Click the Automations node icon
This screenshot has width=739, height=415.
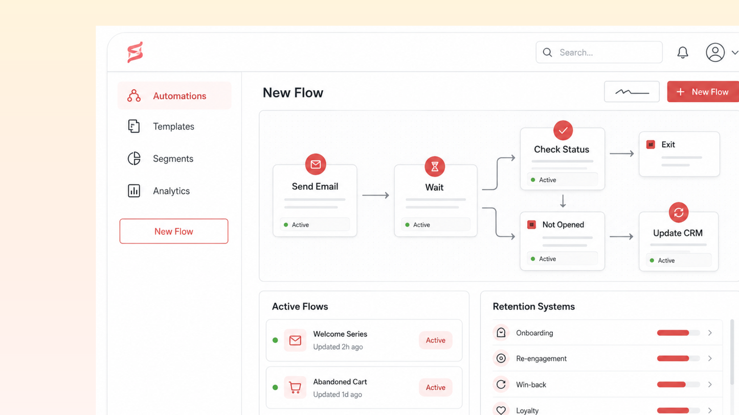[134, 95]
